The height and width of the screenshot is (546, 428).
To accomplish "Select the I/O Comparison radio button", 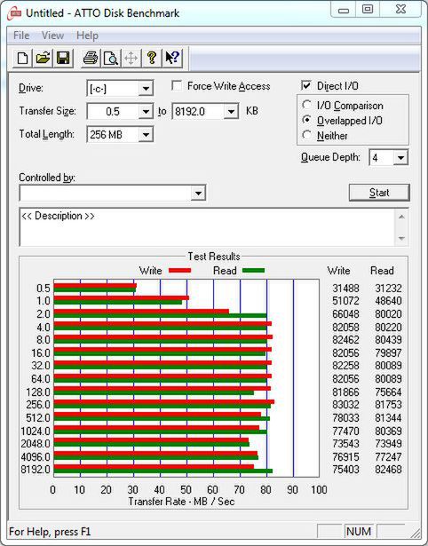I will [307, 105].
